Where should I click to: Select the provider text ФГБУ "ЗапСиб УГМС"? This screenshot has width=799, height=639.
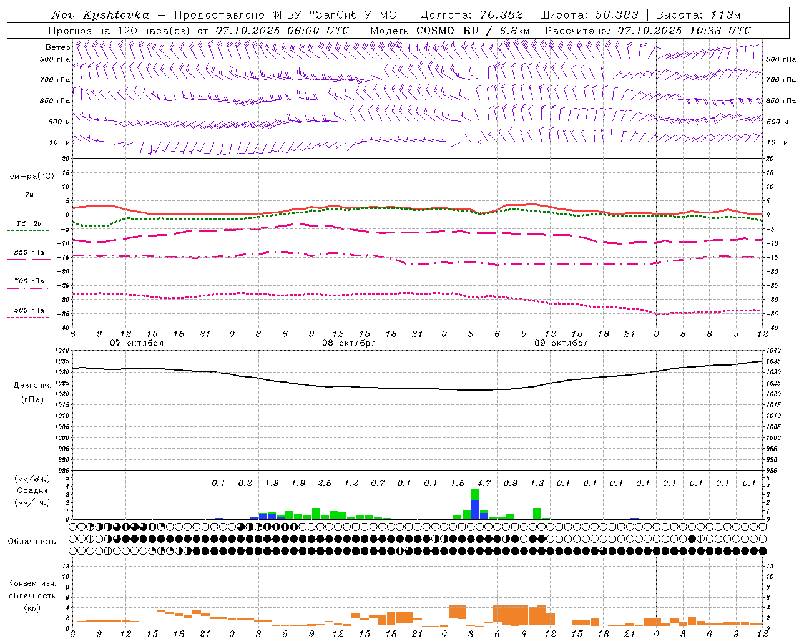pyautogui.click(x=338, y=15)
